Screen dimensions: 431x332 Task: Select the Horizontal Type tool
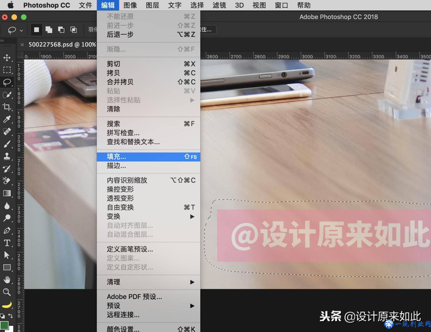pos(7,243)
